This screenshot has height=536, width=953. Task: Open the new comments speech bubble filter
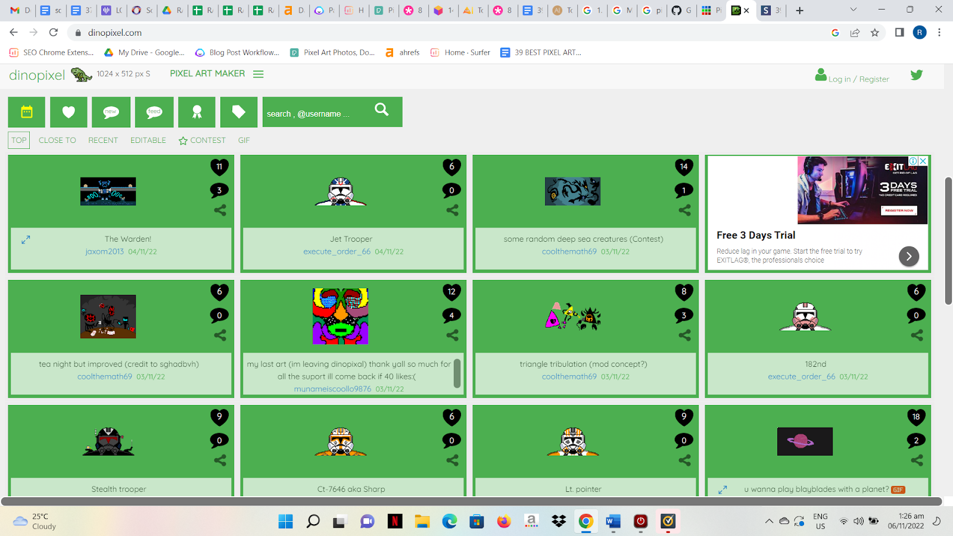111,112
